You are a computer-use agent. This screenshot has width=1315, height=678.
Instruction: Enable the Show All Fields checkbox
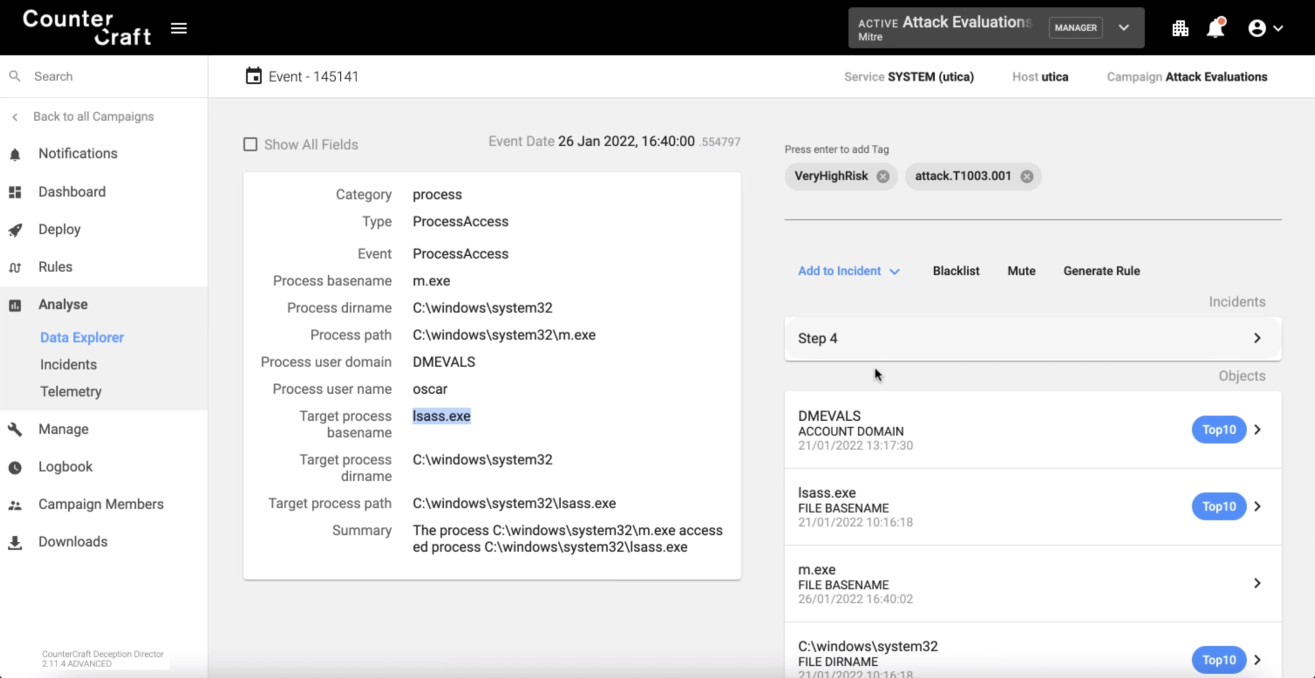250,144
